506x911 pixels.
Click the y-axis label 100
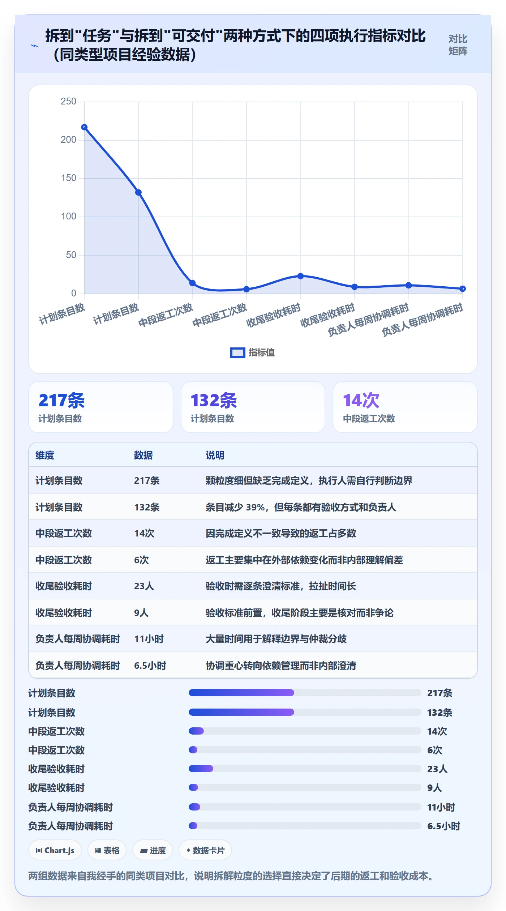coord(68,216)
